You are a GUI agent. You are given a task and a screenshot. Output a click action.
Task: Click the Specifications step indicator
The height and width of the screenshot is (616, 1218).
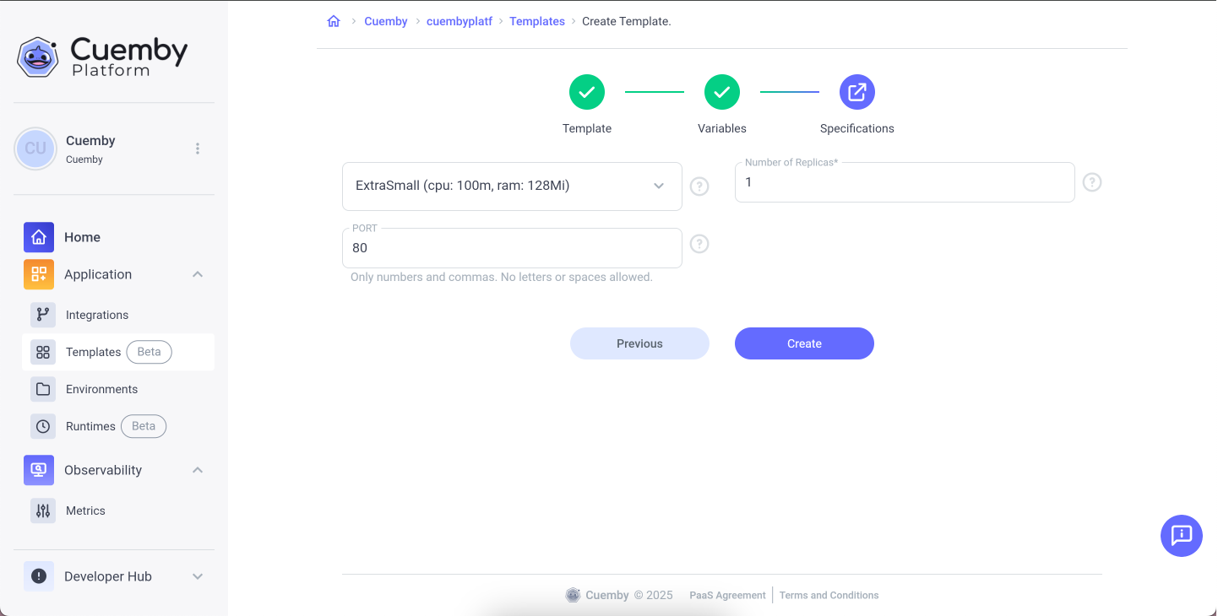coord(856,92)
